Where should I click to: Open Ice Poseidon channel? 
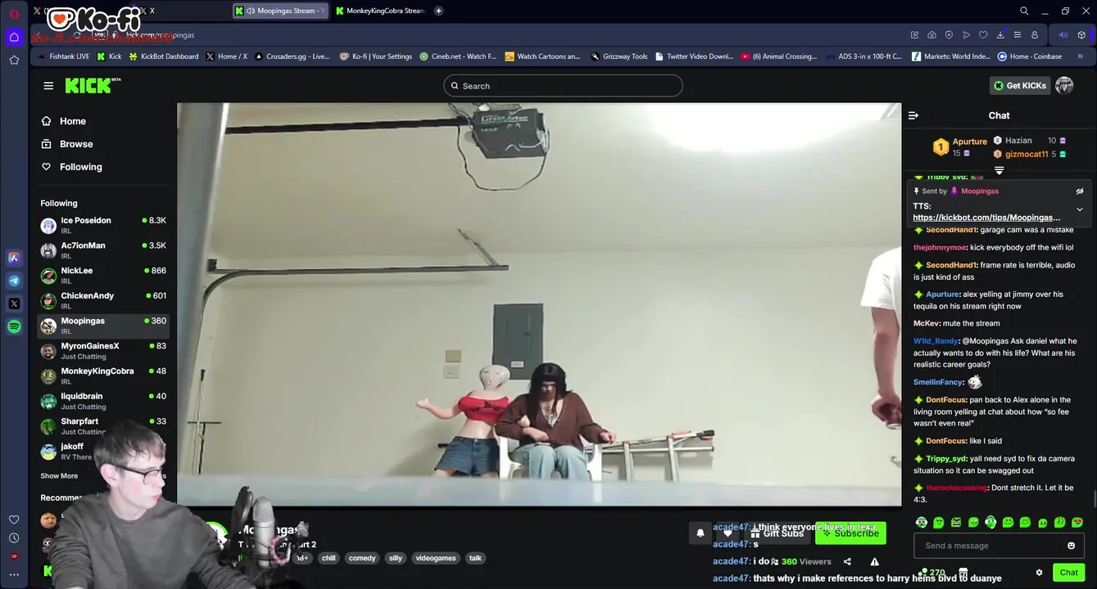[103, 225]
